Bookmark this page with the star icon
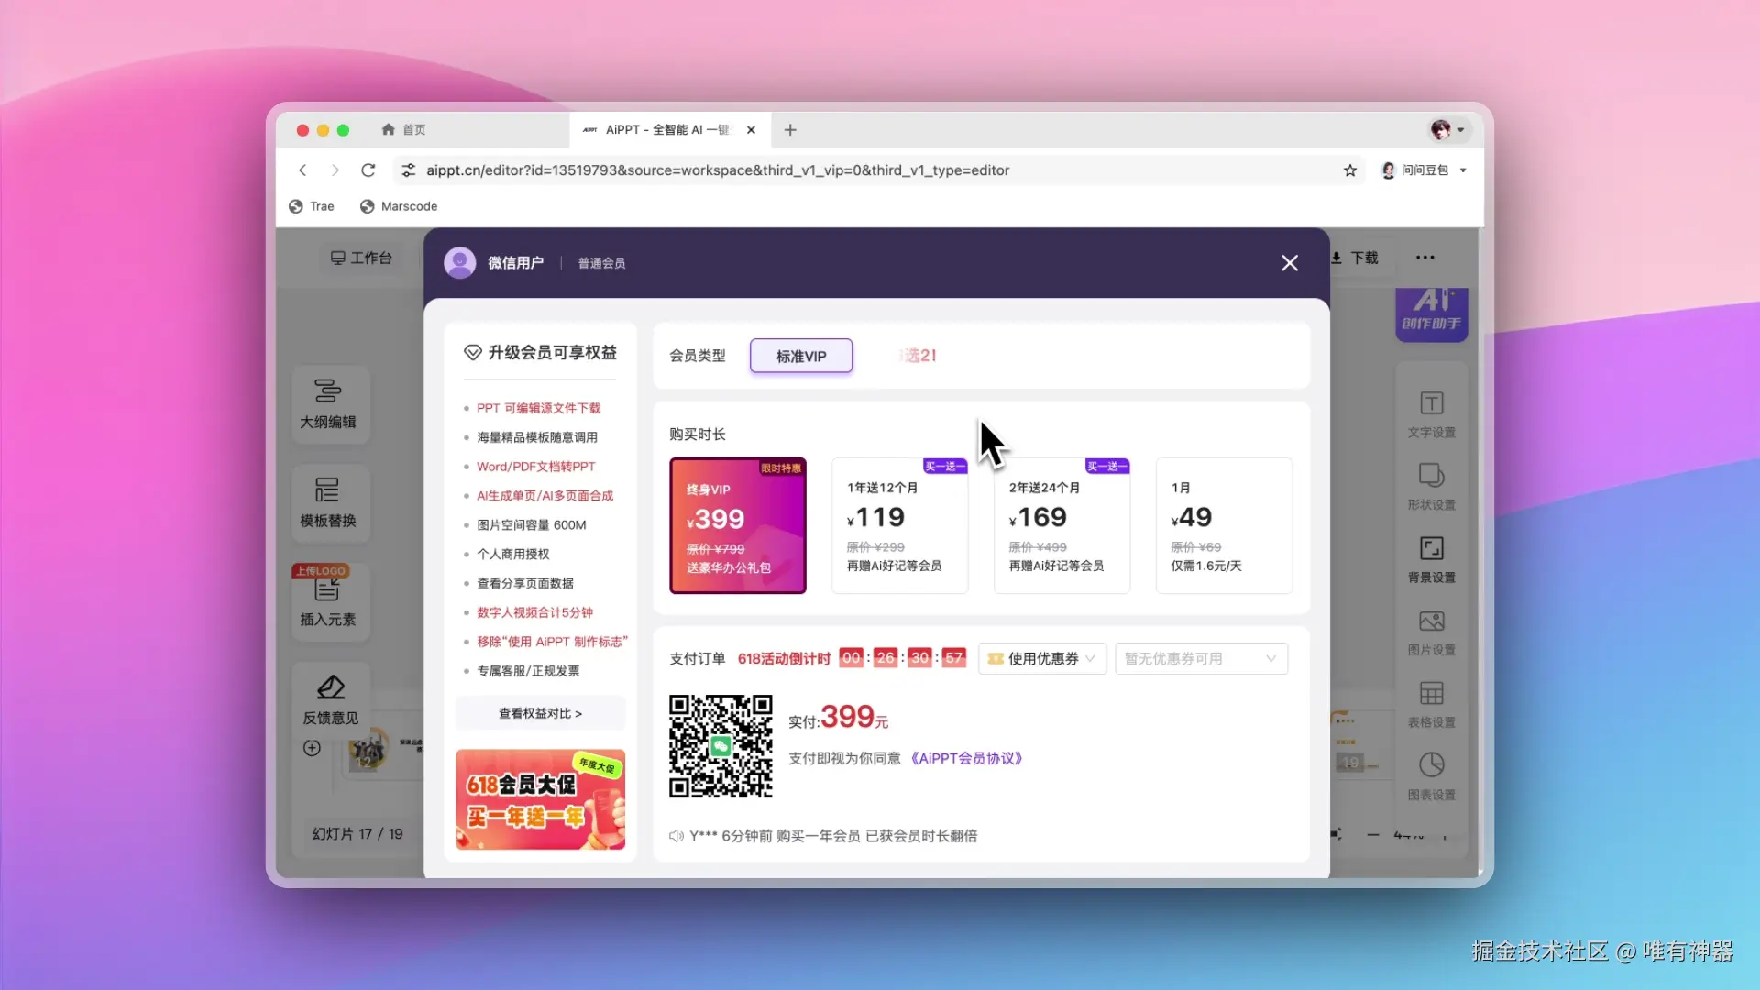1760x990 pixels. [1349, 170]
